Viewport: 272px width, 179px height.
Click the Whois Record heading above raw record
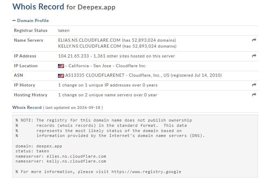pyautogui.click(x=27, y=108)
